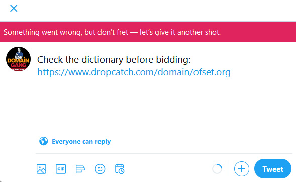Open the GIF picker
This screenshot has width=296, height=182.
(x=61, y=169)
